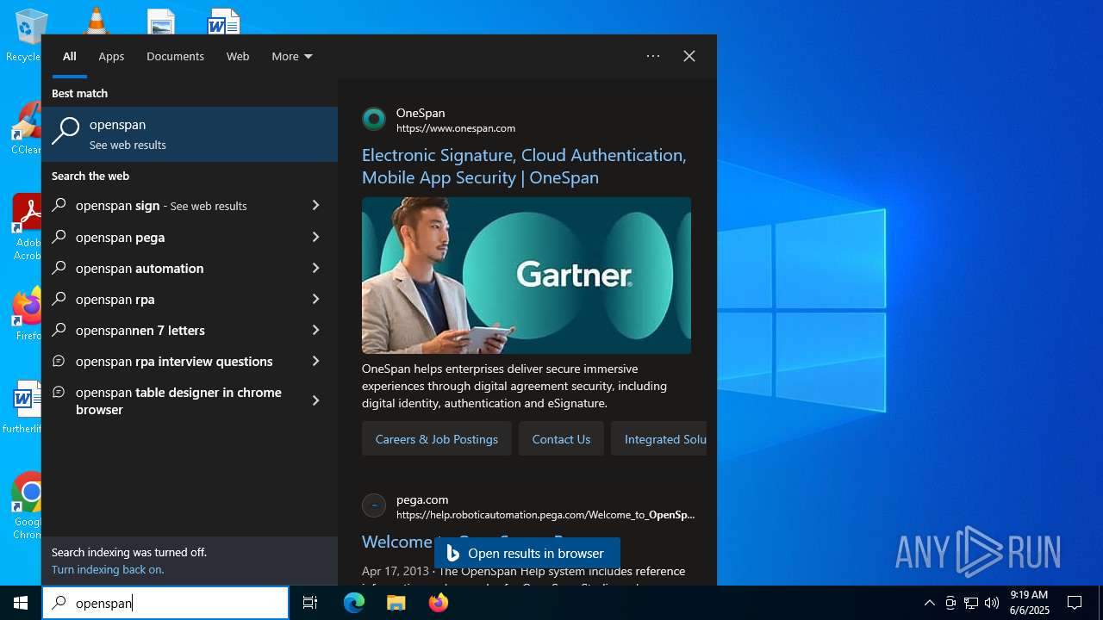Image resolution: width=1103 pixels, height=620 pixels.
Task: Open the onespan.com URL
Action: coord(456,128)
